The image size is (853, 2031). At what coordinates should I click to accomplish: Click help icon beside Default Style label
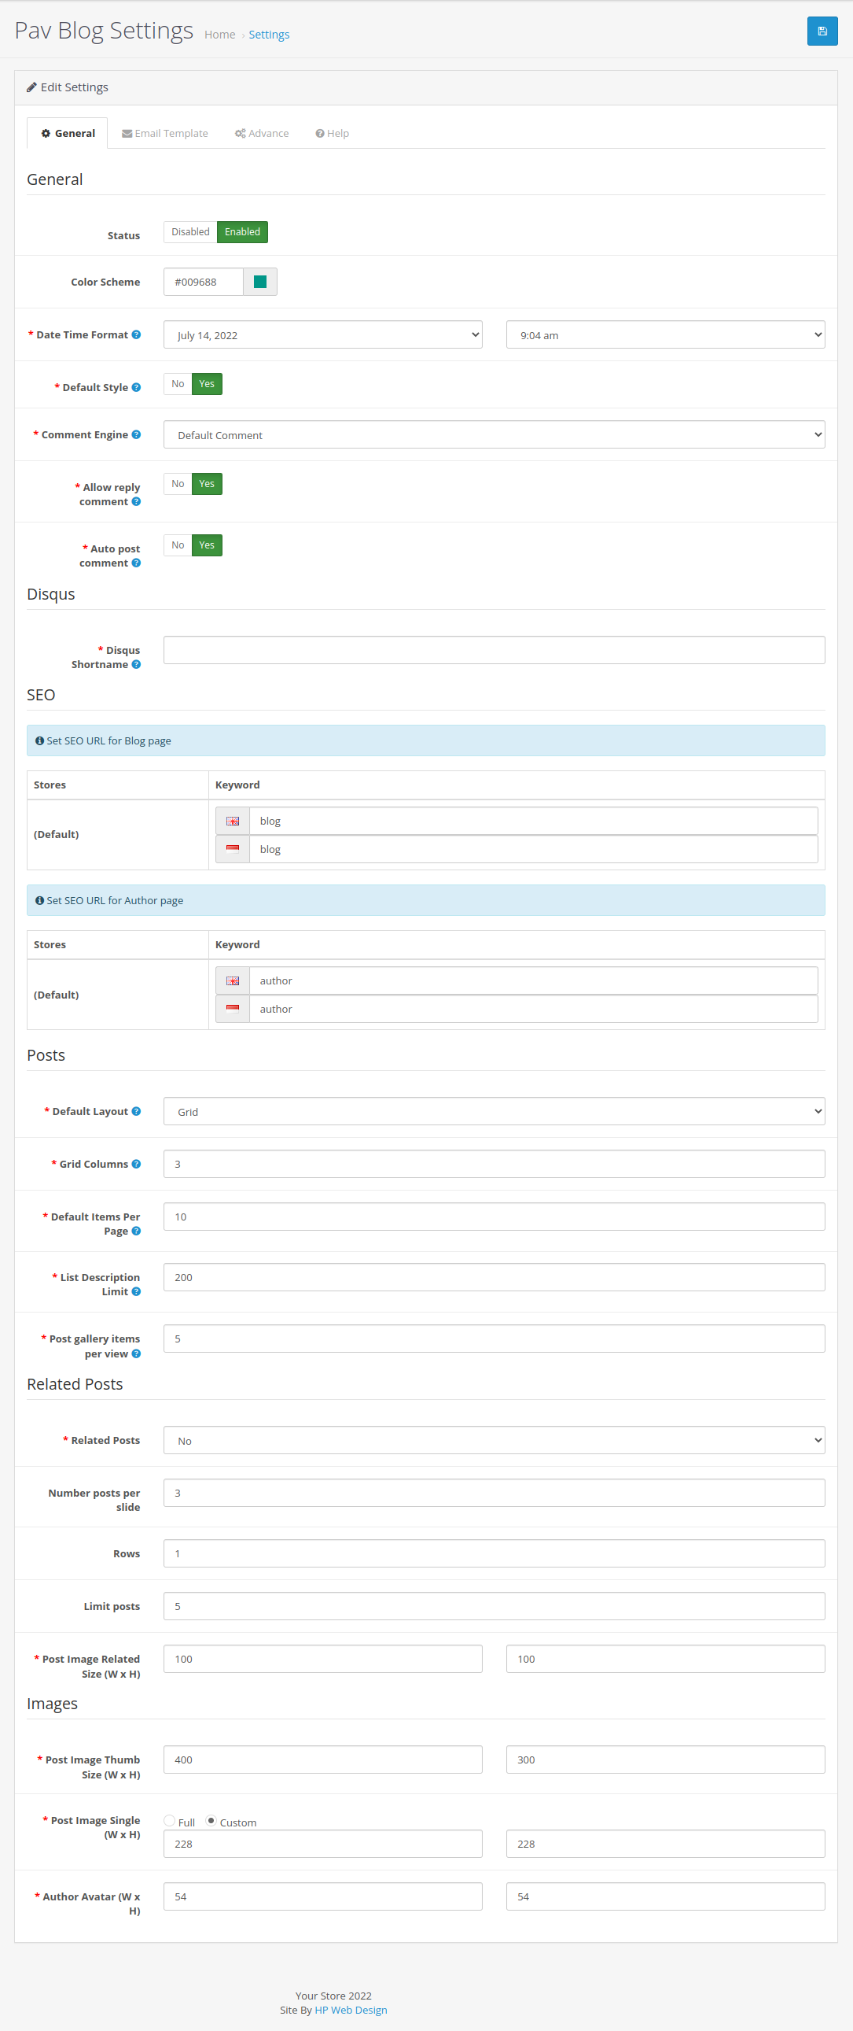(136, 387)
